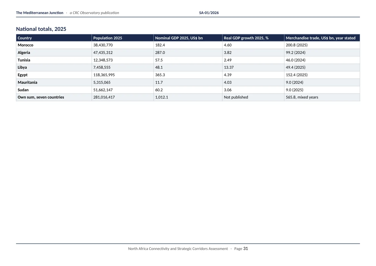This screenshot has width=376, height=266.
Task: Click the 'Own sum, seven countries' row label
Action: pyautogui.click(x=41, y=97)
